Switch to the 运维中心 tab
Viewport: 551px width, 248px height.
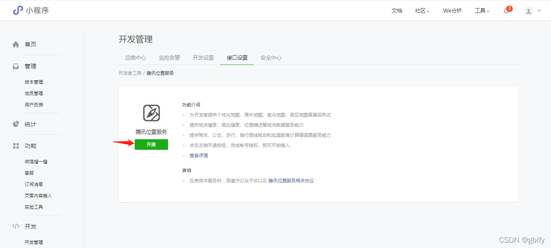pos(136,58)
